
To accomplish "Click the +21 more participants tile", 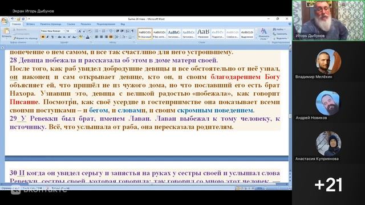I will coord(328,184).
